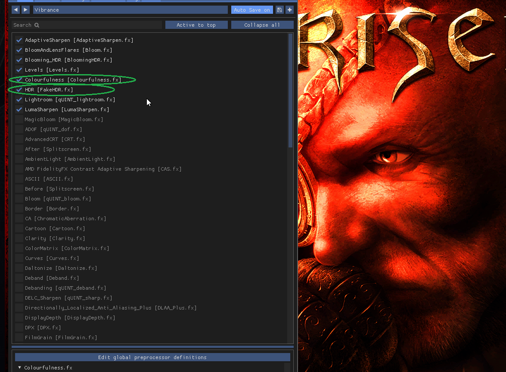Enable the After Splitscreen checkbox
Image resolution: width=506 pixels, height=372 pixels.
(x=19, y=149)
